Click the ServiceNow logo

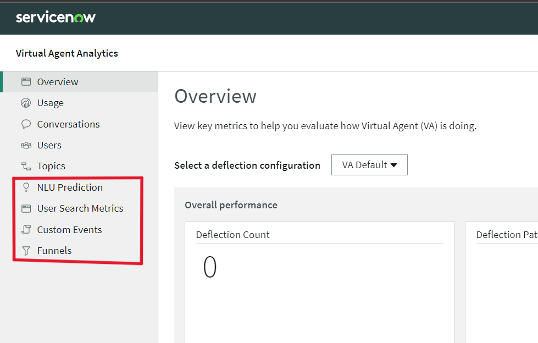[55, 17]
